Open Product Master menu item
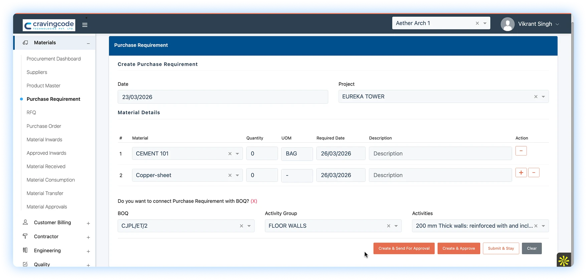This screenshot has width=587, height=280. 43,86
